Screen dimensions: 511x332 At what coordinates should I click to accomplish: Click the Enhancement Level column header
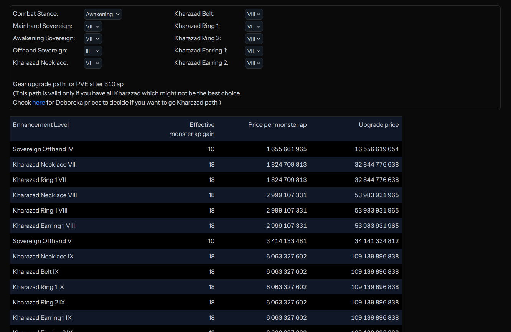[41, 125]
